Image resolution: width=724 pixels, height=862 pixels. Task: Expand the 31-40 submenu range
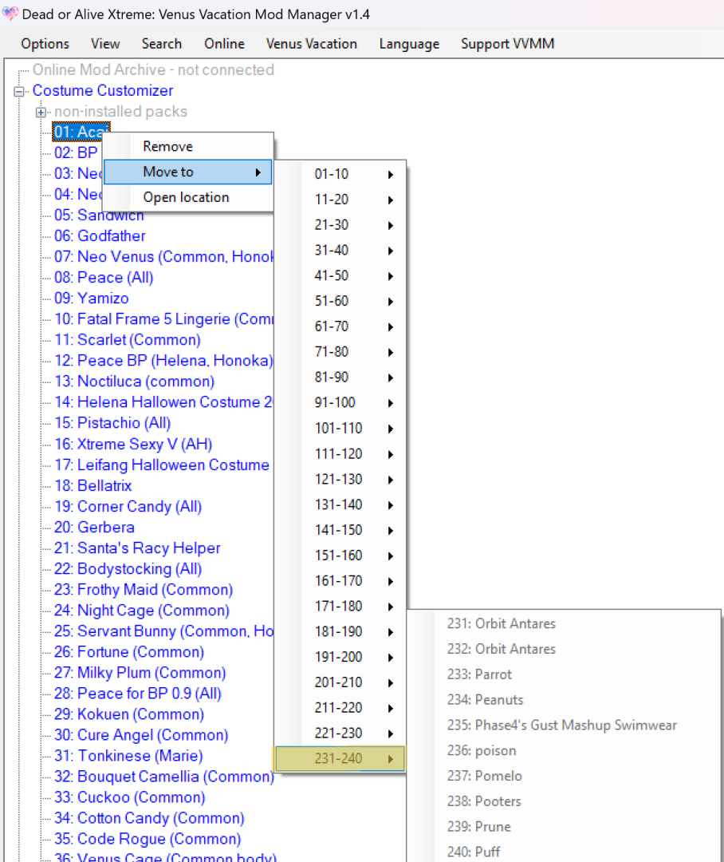click(x=340, y=250)
